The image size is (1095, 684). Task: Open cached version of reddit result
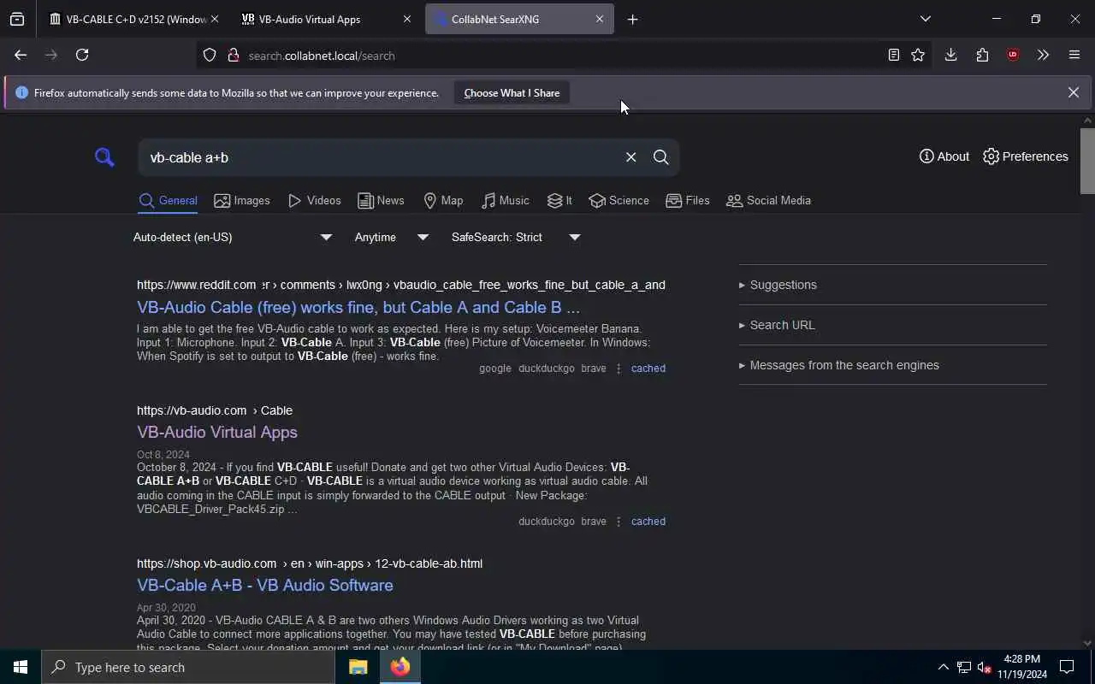pyautogui.click(x=648, y=369)
